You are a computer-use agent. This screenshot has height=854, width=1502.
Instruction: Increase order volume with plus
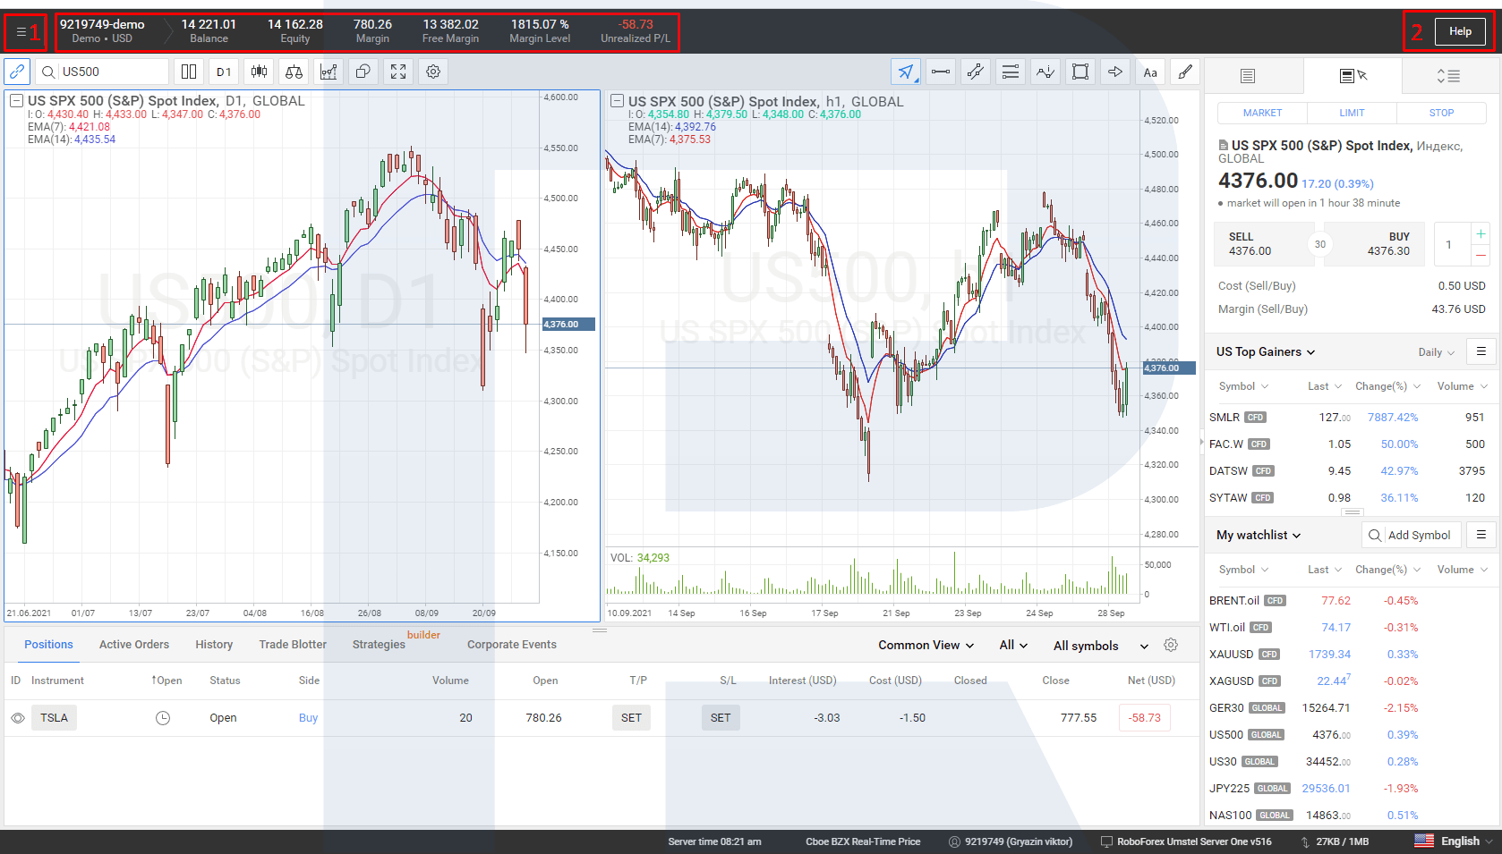[1481, 233]
